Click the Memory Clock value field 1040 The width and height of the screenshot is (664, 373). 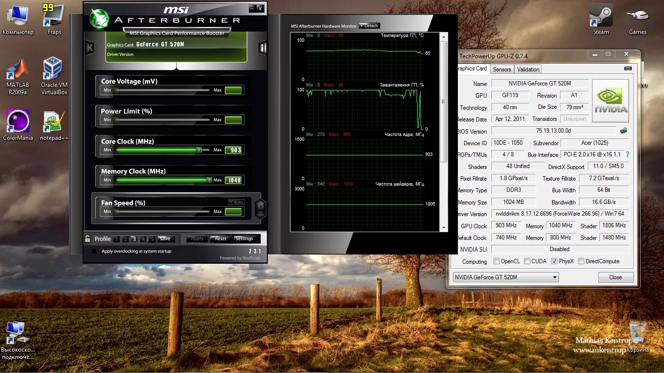233,180
